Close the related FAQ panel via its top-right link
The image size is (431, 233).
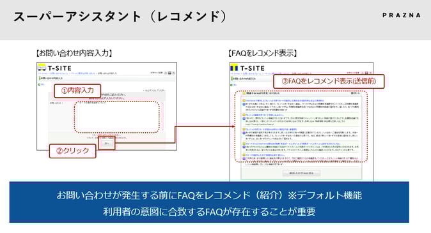pyautogui.click(x=355, y=93)
